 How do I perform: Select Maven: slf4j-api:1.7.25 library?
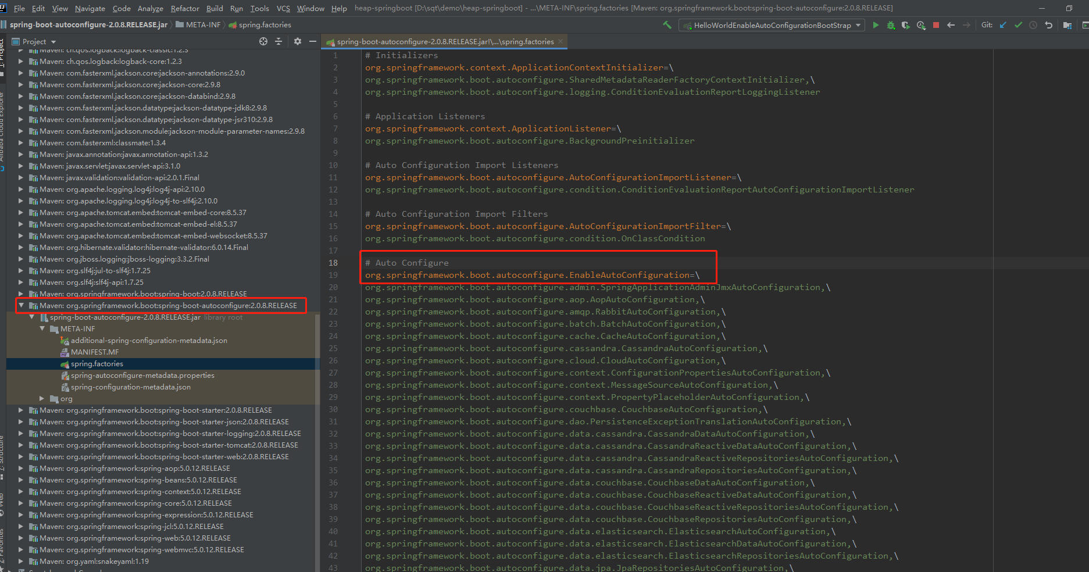tap(91, 283)
